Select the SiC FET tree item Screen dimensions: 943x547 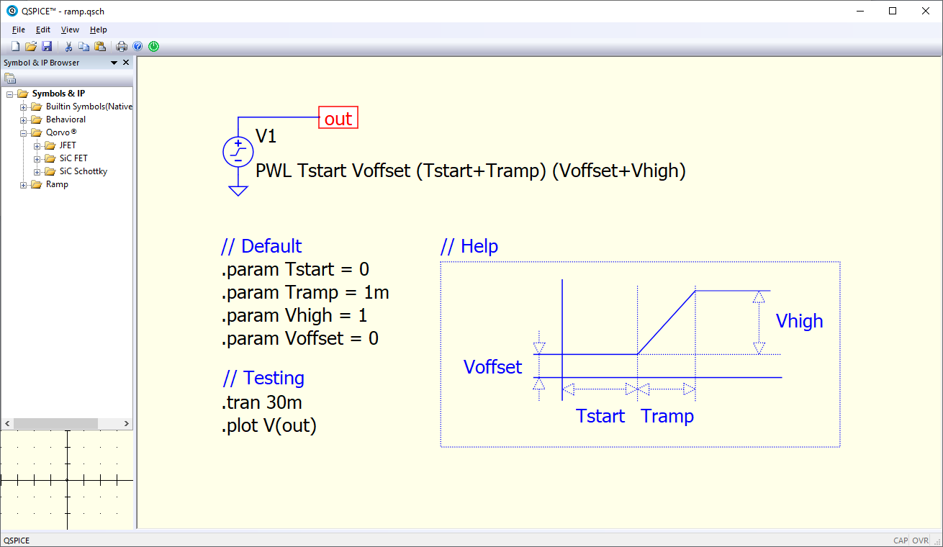pyautogui.click(x=73, y=158)
